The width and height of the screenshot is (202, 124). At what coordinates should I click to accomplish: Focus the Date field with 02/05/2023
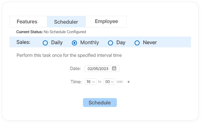[x=102, y=68]
